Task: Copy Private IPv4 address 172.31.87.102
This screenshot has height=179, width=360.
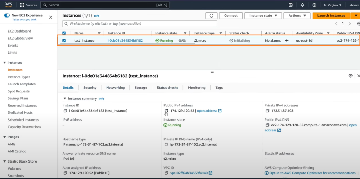Action: pos(267,111)
